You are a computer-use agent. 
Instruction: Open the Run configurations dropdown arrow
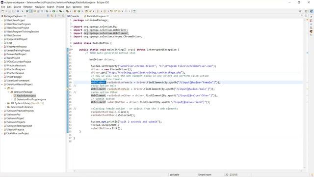(57, 11)
